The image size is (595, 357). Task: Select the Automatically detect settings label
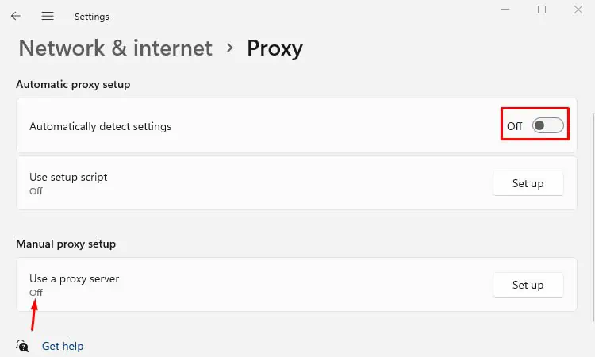pyautogui.click(x=100, y=126)
